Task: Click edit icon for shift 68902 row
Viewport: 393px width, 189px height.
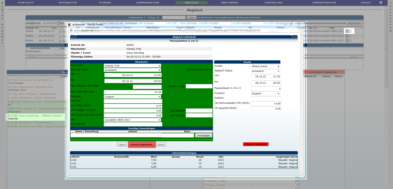Action: [x=347, y=36]
